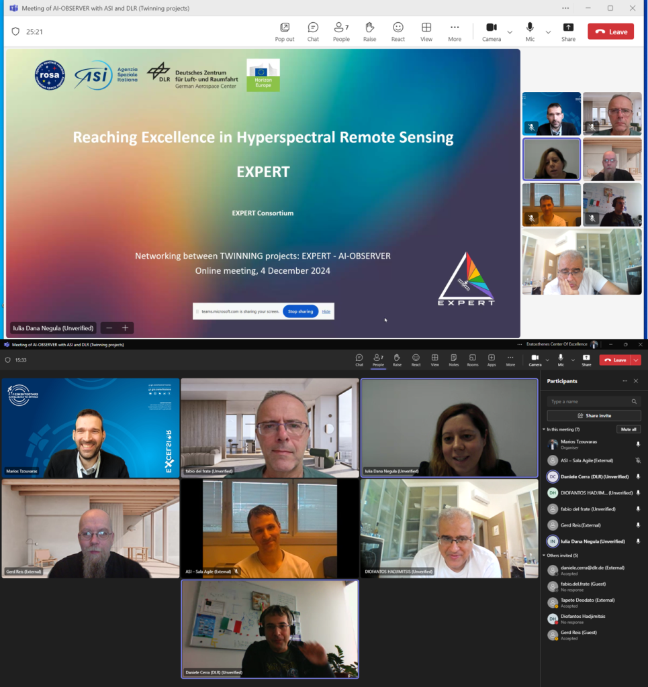Click the Pop out icon in the top toolbar
This screenshot has height=687, width=648.
click(x=285, y=28)
